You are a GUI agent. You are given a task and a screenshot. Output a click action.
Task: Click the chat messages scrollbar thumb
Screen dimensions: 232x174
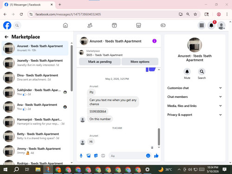click(x=159, y=137)
